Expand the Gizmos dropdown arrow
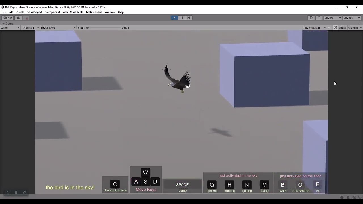The image size is (363, 204). tap(361, 28)
